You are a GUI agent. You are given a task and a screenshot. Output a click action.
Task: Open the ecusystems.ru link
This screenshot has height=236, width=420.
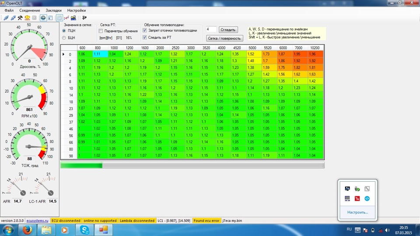point(37,221)
